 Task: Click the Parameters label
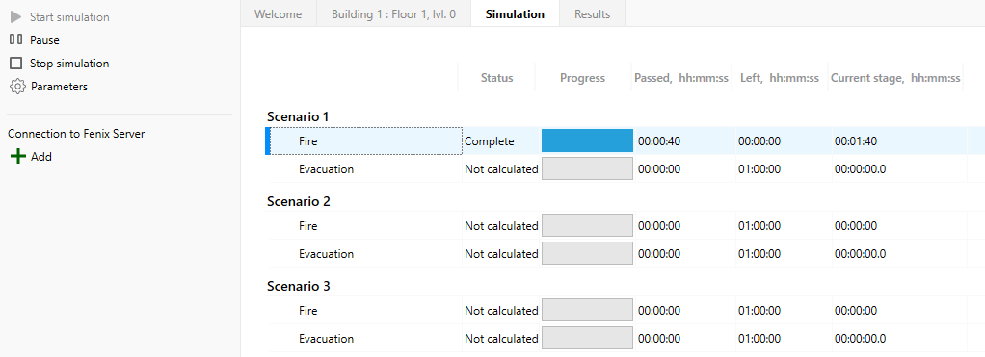pyautogui.click(x=59, y=86)
